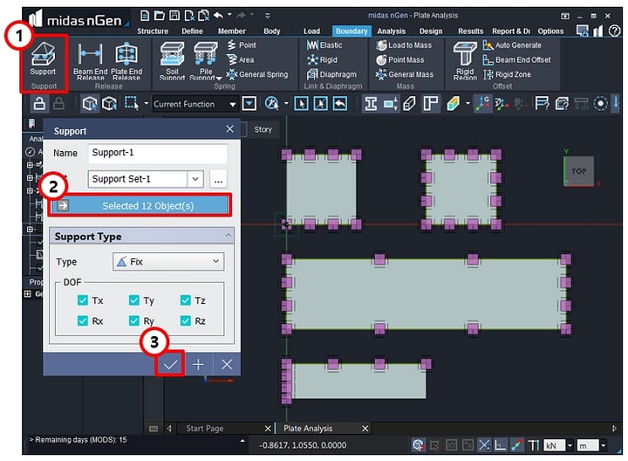Uncheck the Tx degree of freedom
The width and height of the screenshot is (628, 461).
(x=83, y=300)
